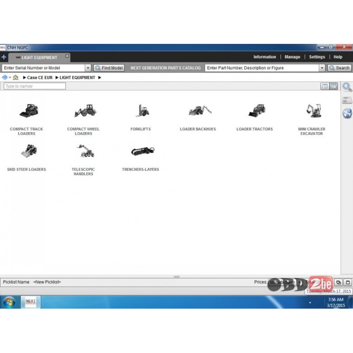Image resolution: width=353 pixels, height=353 pixels.
Task: Open Telescopic Handlers category icon
Action: (86, 151)
